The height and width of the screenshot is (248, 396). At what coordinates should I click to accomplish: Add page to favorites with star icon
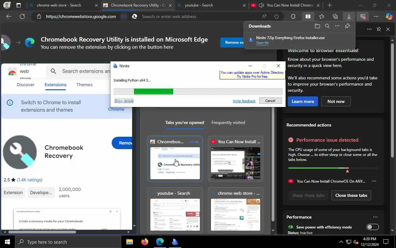click(277, 16)
